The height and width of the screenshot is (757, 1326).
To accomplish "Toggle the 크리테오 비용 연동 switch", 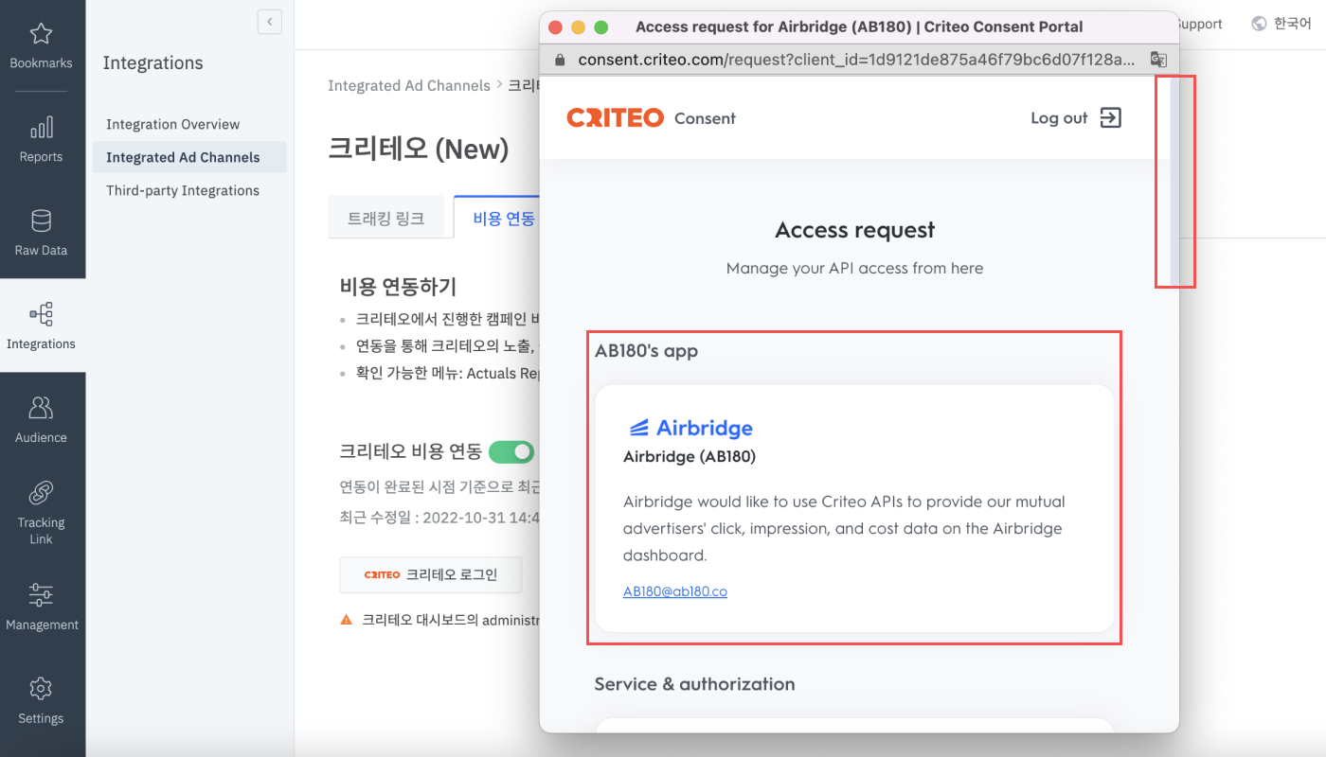I will [x=511, y=451].
